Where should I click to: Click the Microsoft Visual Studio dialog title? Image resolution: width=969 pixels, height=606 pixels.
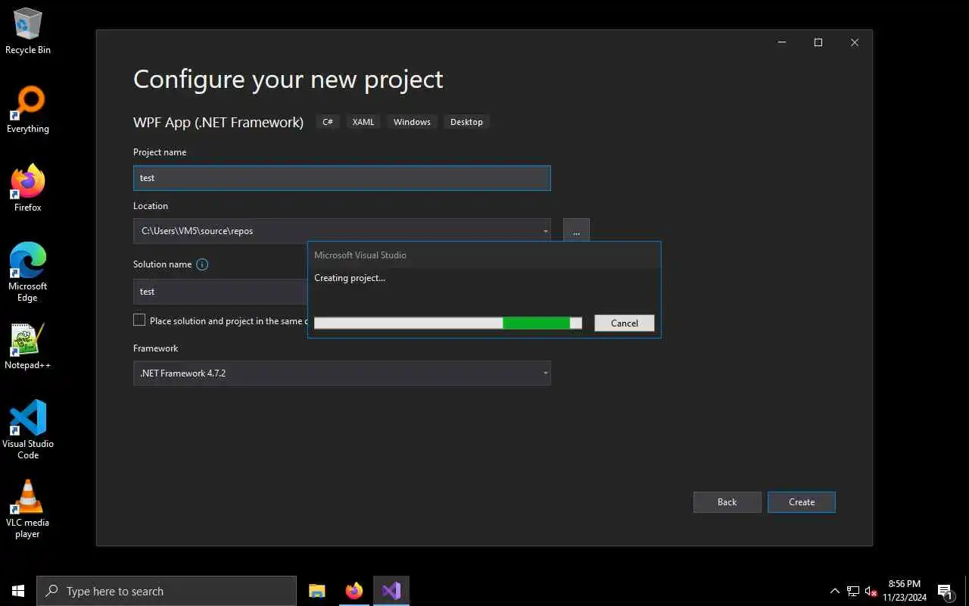click(360, 255)
